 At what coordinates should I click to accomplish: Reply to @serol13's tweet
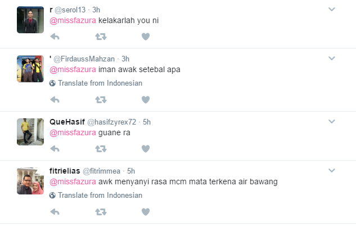tap(55, 37)
